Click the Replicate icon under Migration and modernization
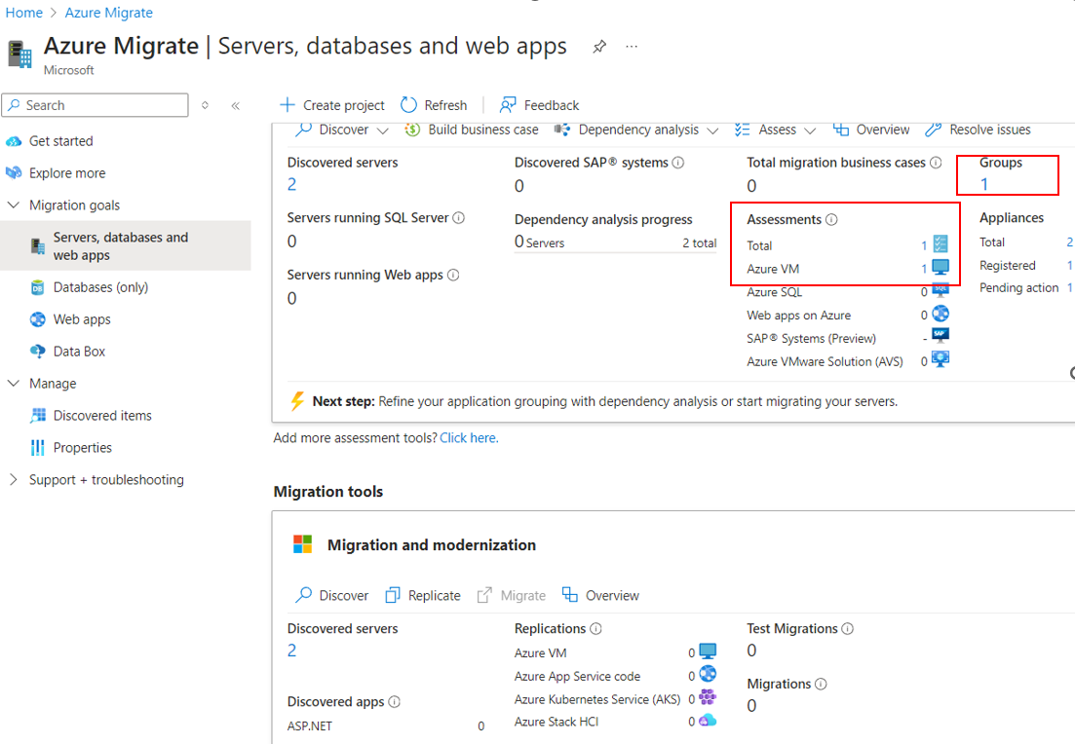 [x=394, y=595]
